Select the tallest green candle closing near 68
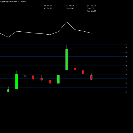133x133 pixels. 66,60
